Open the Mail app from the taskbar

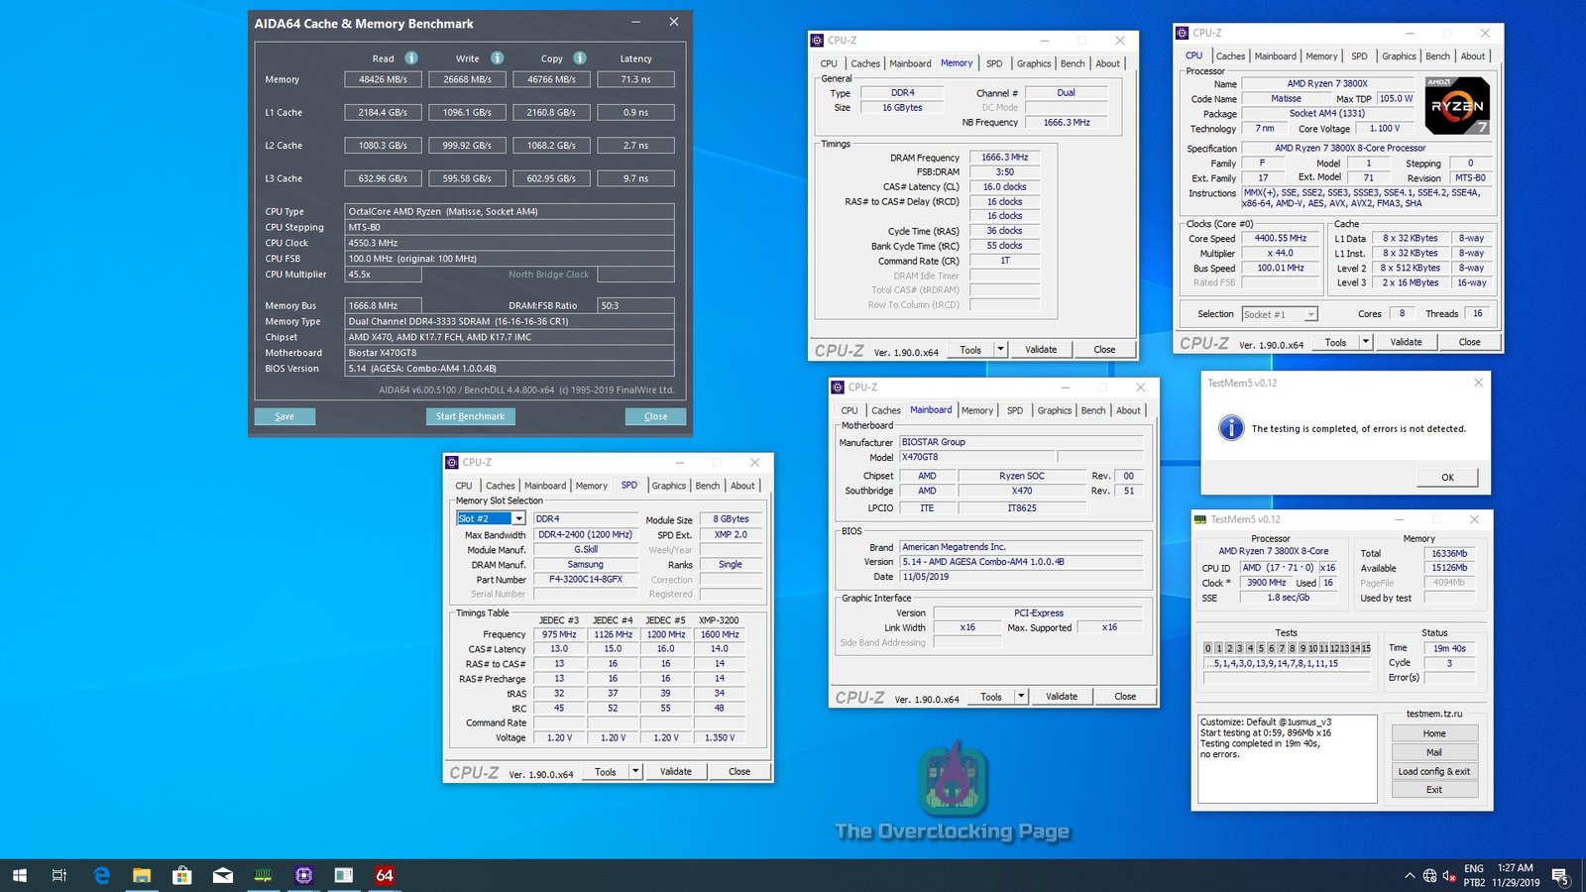(222, 875)
